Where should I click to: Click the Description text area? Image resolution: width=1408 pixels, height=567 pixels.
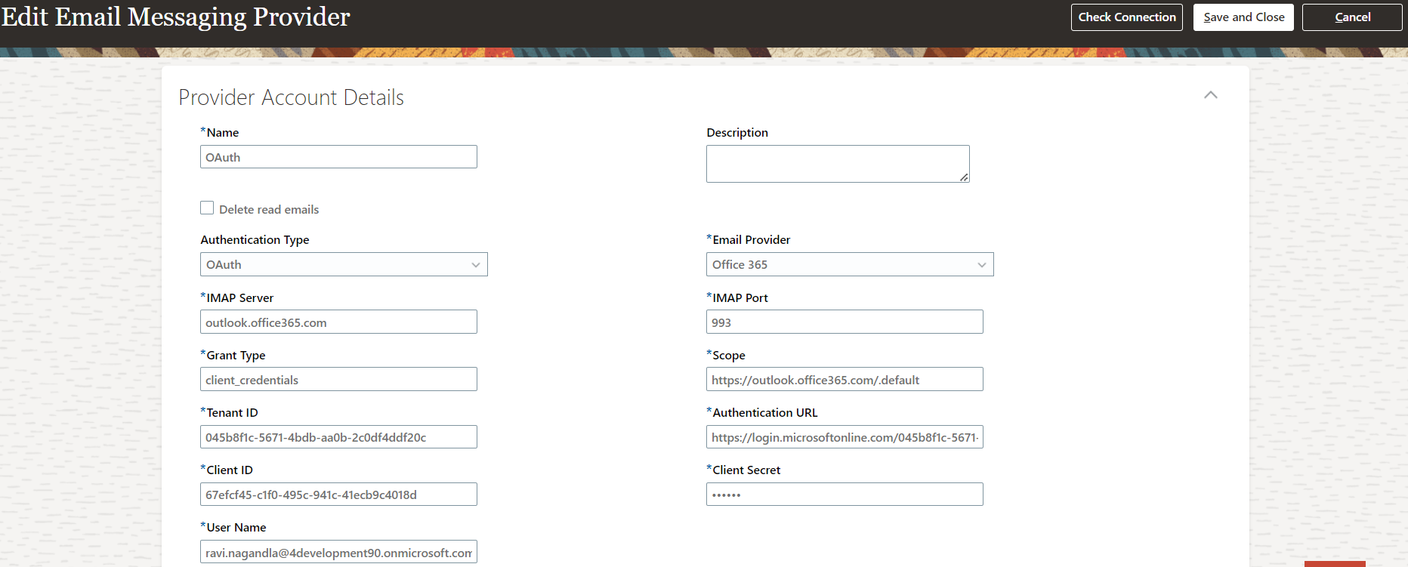click(837, 163)
